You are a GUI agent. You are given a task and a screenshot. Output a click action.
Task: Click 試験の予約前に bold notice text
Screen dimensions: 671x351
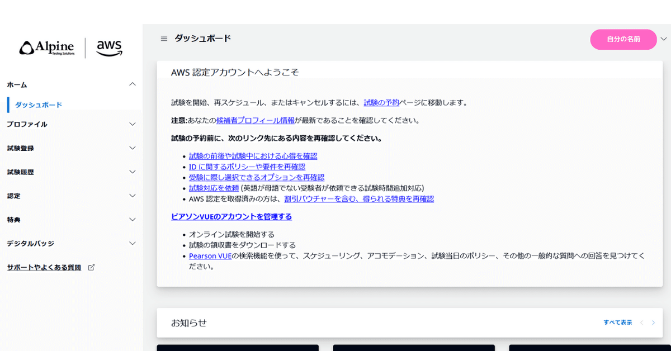277,138
